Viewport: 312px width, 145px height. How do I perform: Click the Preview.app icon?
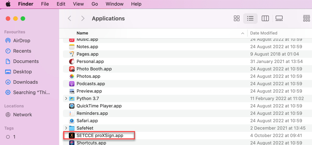[x=72, y=91]
